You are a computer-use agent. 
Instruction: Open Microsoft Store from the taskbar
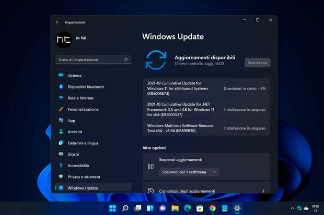200,208
